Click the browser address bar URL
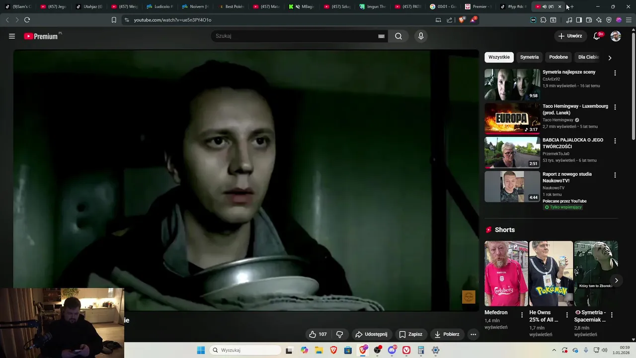The image size is (636, 358). pyautogui.click(x=172, y=20)
